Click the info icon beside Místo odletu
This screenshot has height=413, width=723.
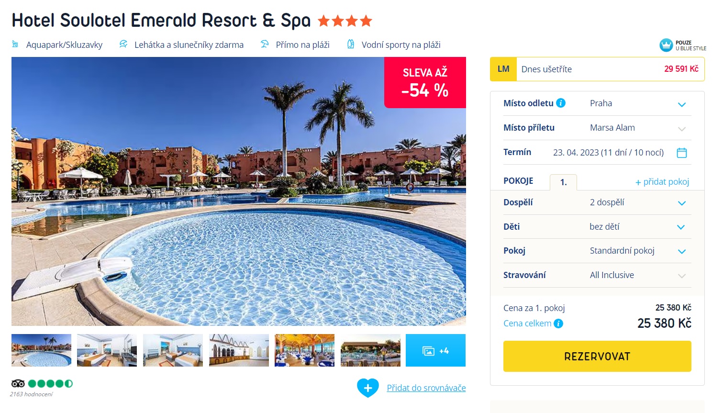click(561, 103)
